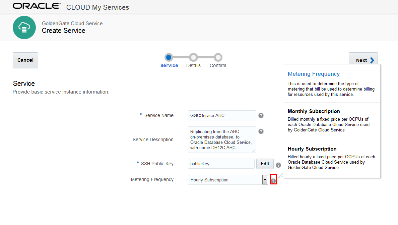Click help icon beside SSH Public Key
The width and height of the screenshot is (398, 225).
click(x=278, y=165)
